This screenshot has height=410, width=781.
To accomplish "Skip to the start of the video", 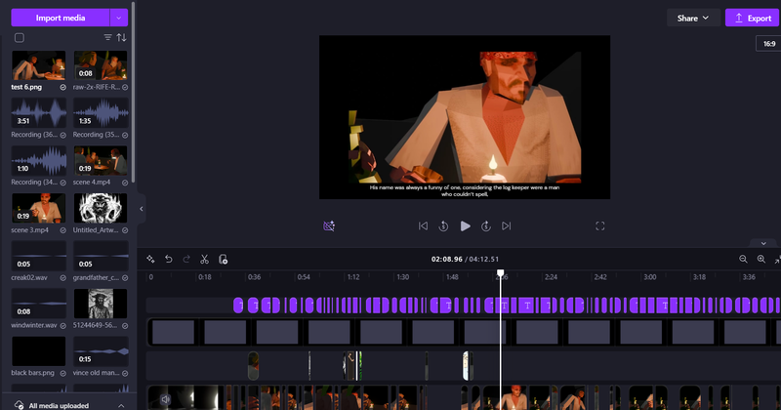I will coord(423,226).
